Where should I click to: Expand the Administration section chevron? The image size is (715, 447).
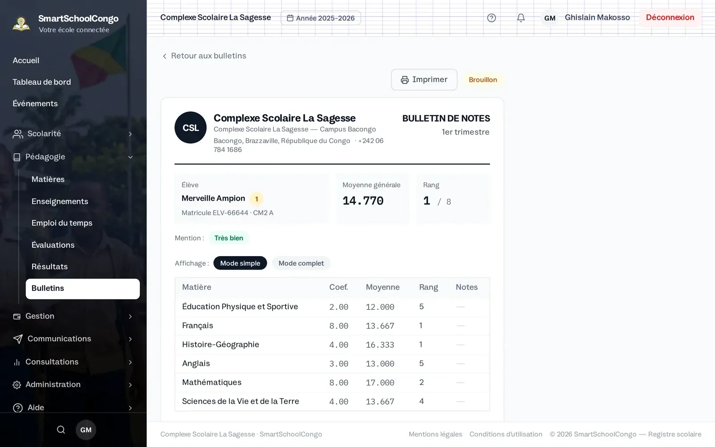tap(130, 385)
